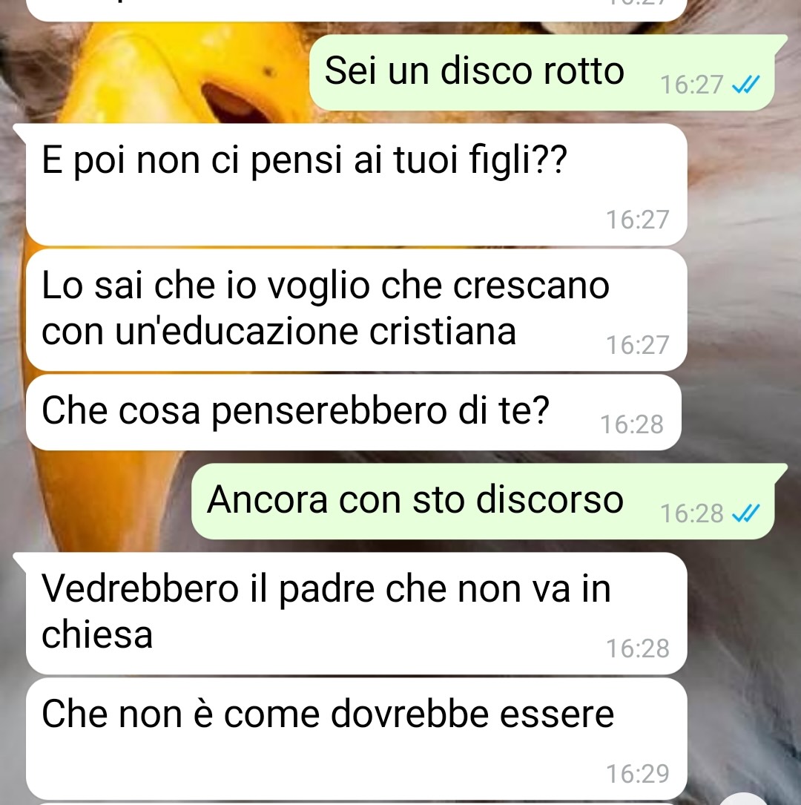Tap 16:28 time beside the word 'chiesa'
Image resolution: width=801 pixels, height=805 pixels.
tap(638, 648)
